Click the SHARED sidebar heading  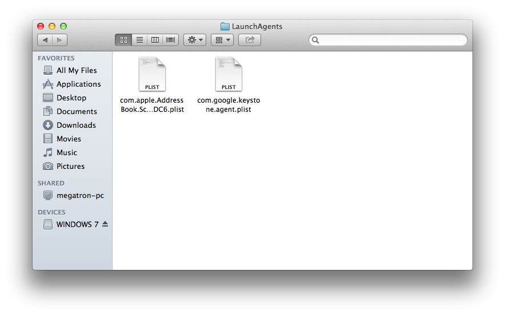[51, 183]
